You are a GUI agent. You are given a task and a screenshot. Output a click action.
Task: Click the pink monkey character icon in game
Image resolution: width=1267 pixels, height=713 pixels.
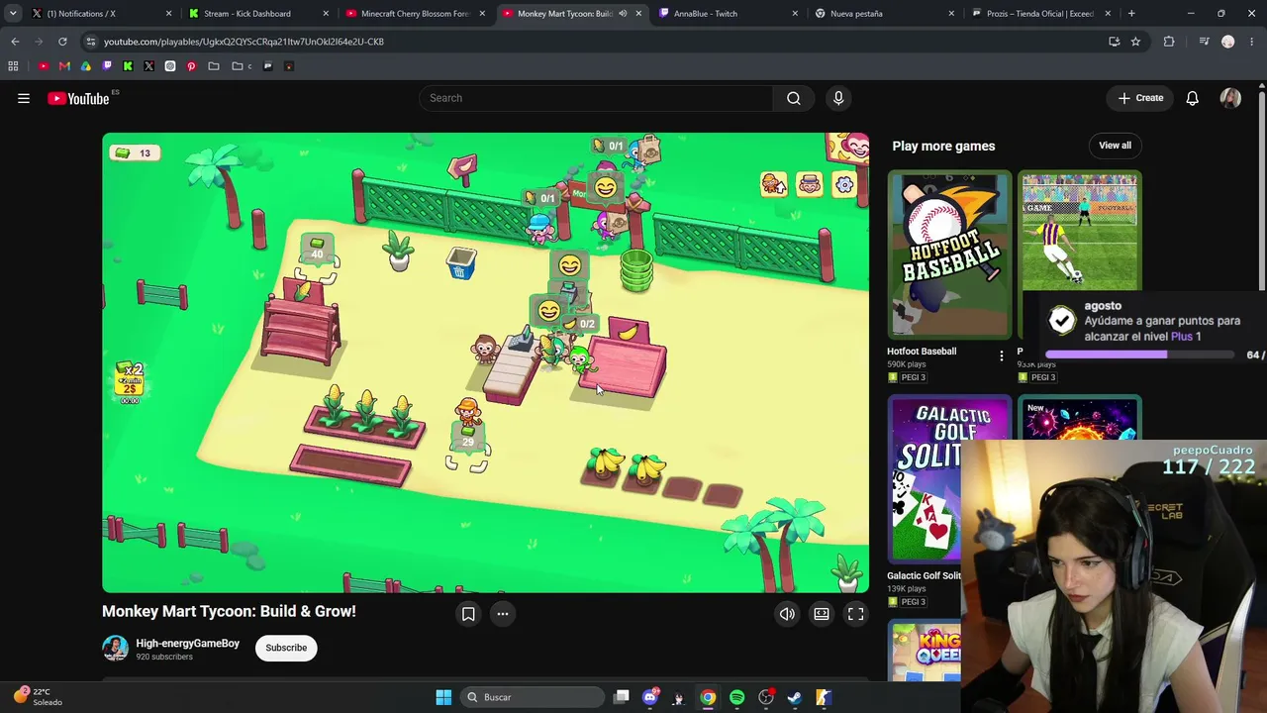tap(810, 184)
